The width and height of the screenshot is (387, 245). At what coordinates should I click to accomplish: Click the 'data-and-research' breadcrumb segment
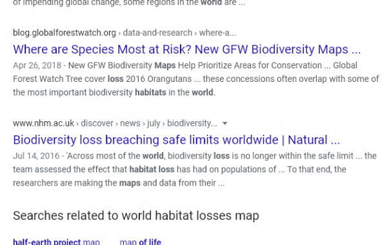[x=157, y=33]
